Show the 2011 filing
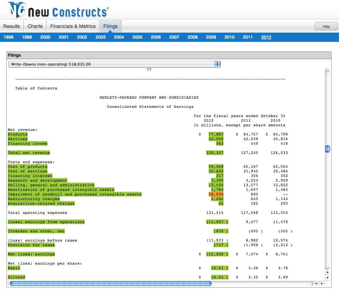This screenshot has width=339, height=300. 248,37
